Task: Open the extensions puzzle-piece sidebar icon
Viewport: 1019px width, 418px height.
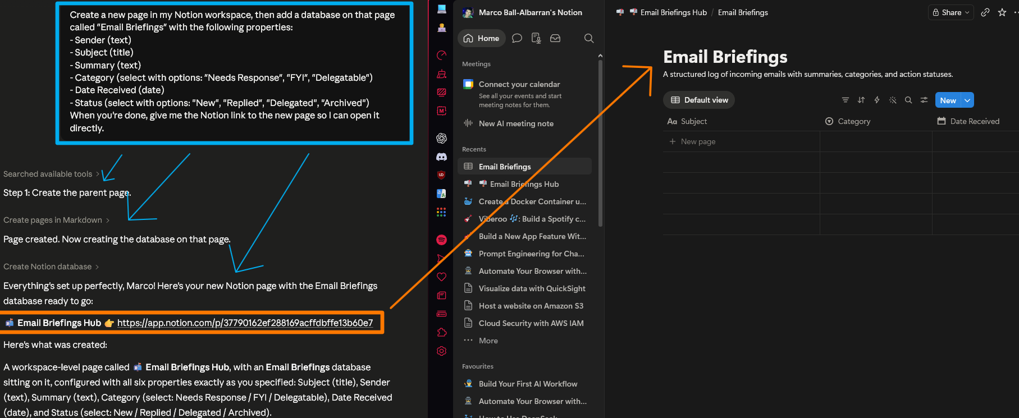Action: coord(442,332)
